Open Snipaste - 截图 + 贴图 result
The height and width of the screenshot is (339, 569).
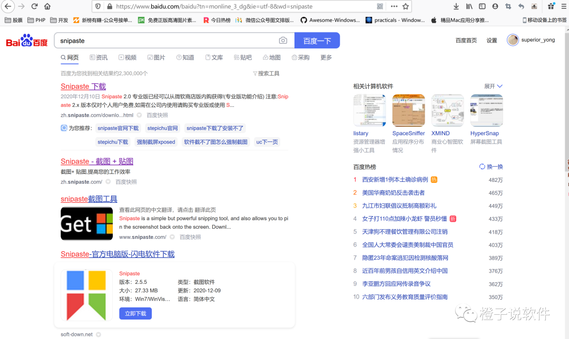click(97, 161)
